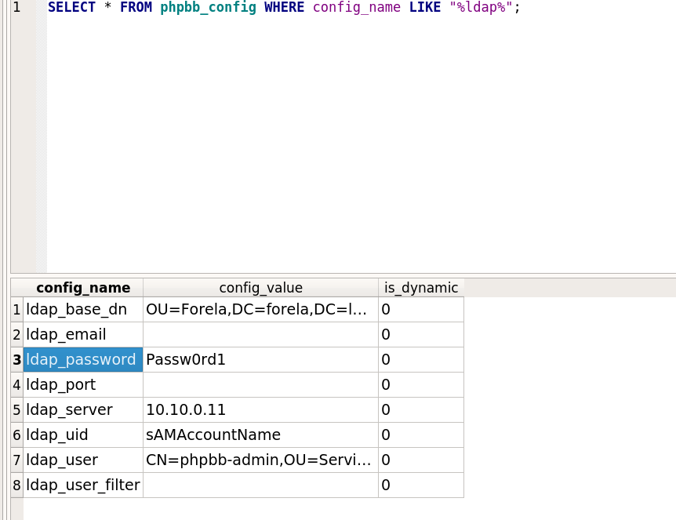Click the empty config_value cell for ldap_port
The height and width of the screenshot is (520, 676).
click(x=261, y=384)
